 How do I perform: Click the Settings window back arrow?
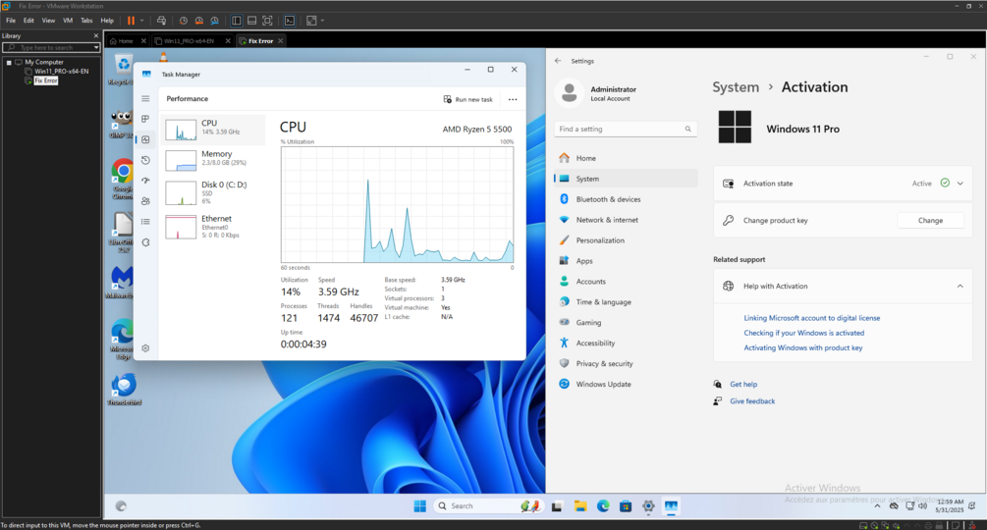tap(558, 61)
